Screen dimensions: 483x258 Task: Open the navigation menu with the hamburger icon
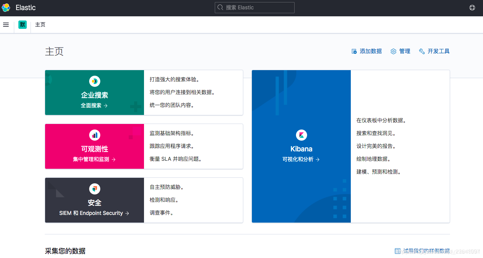coord(6,25)
